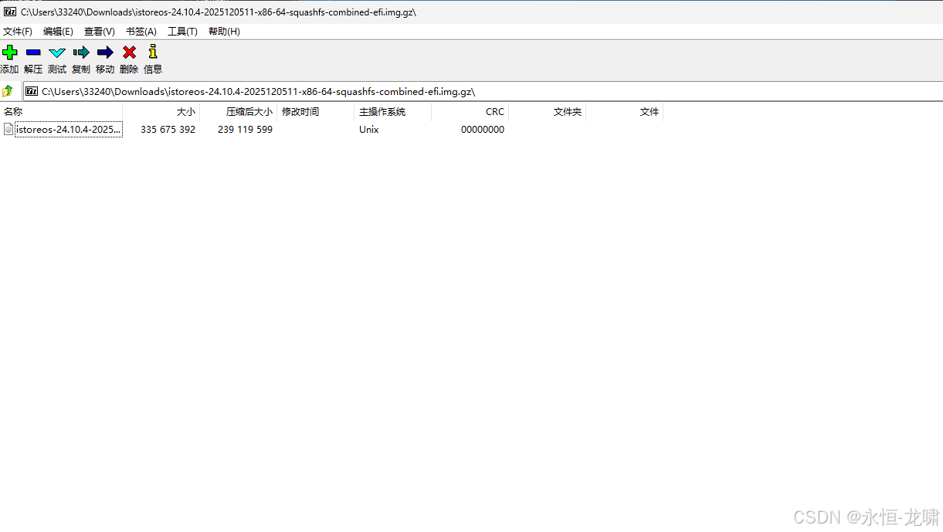Open the 书签(A) bookmarks menu
This screenshot has height=532, width=943.
[141, 31]
